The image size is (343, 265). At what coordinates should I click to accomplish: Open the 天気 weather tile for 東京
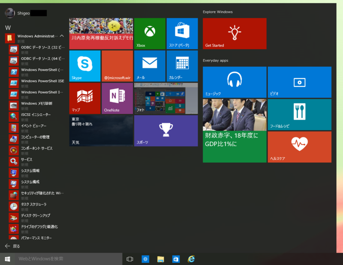coord(101,131)
